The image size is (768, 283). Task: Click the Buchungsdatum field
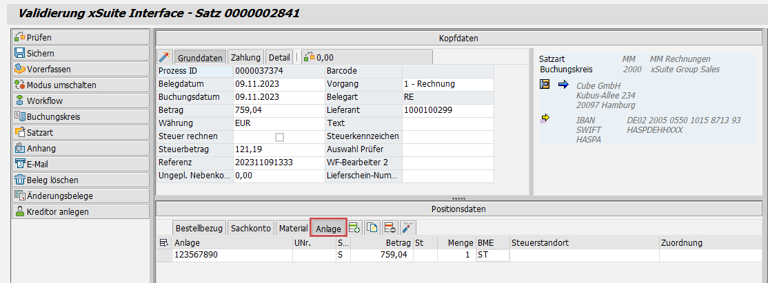click(x=279, y=97)
